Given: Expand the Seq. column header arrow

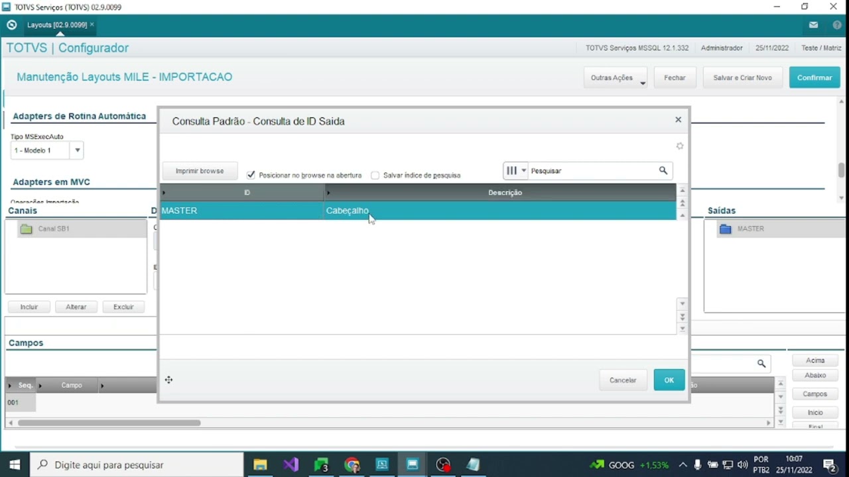Looking at the screenshot, I should 10,386.
